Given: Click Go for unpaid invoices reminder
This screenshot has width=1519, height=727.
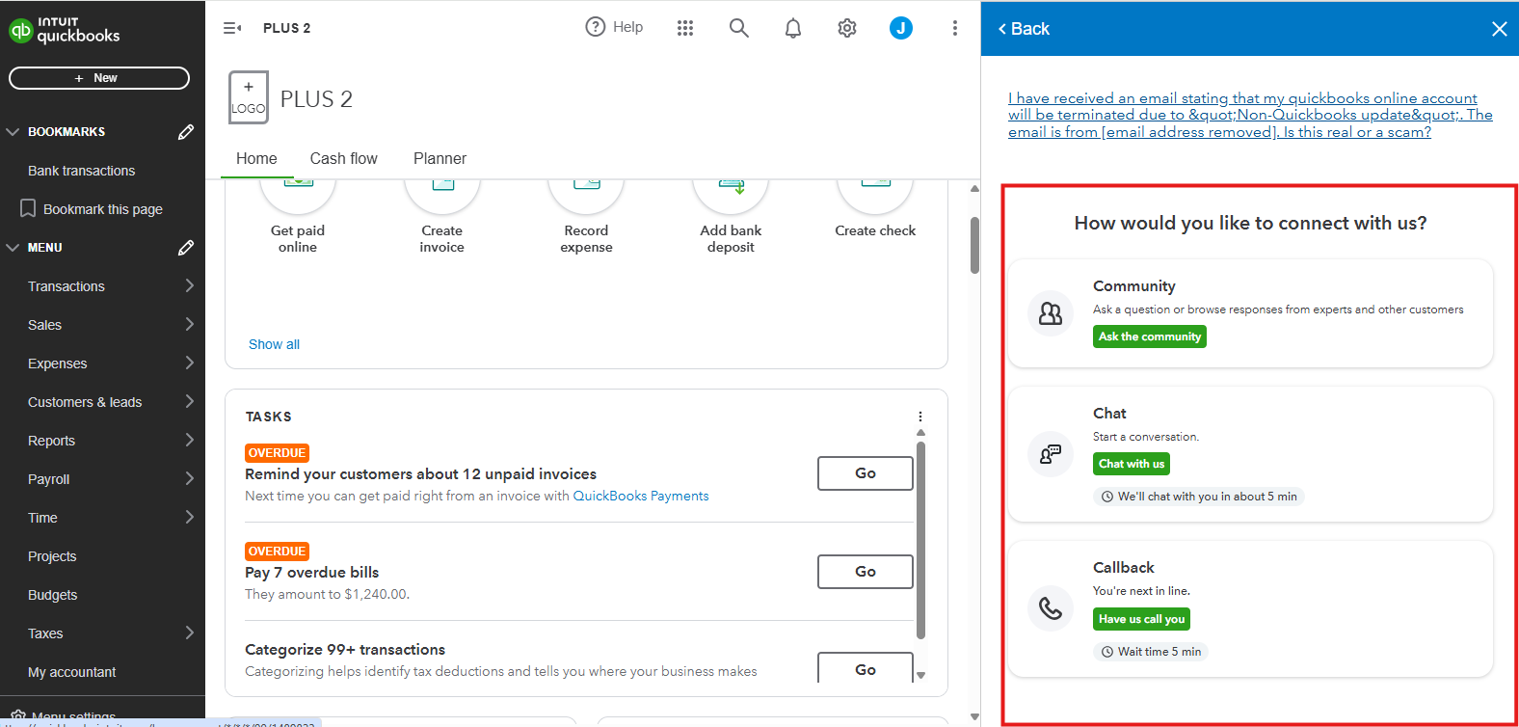Looking at the screenshot, I should point(866,473).
